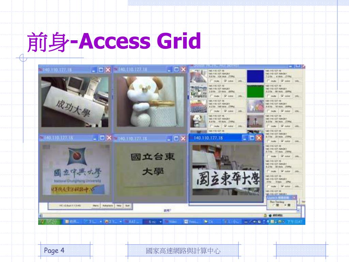
Task: Maximize the 國立台東大學 video window
Action: tap(176, 139)
